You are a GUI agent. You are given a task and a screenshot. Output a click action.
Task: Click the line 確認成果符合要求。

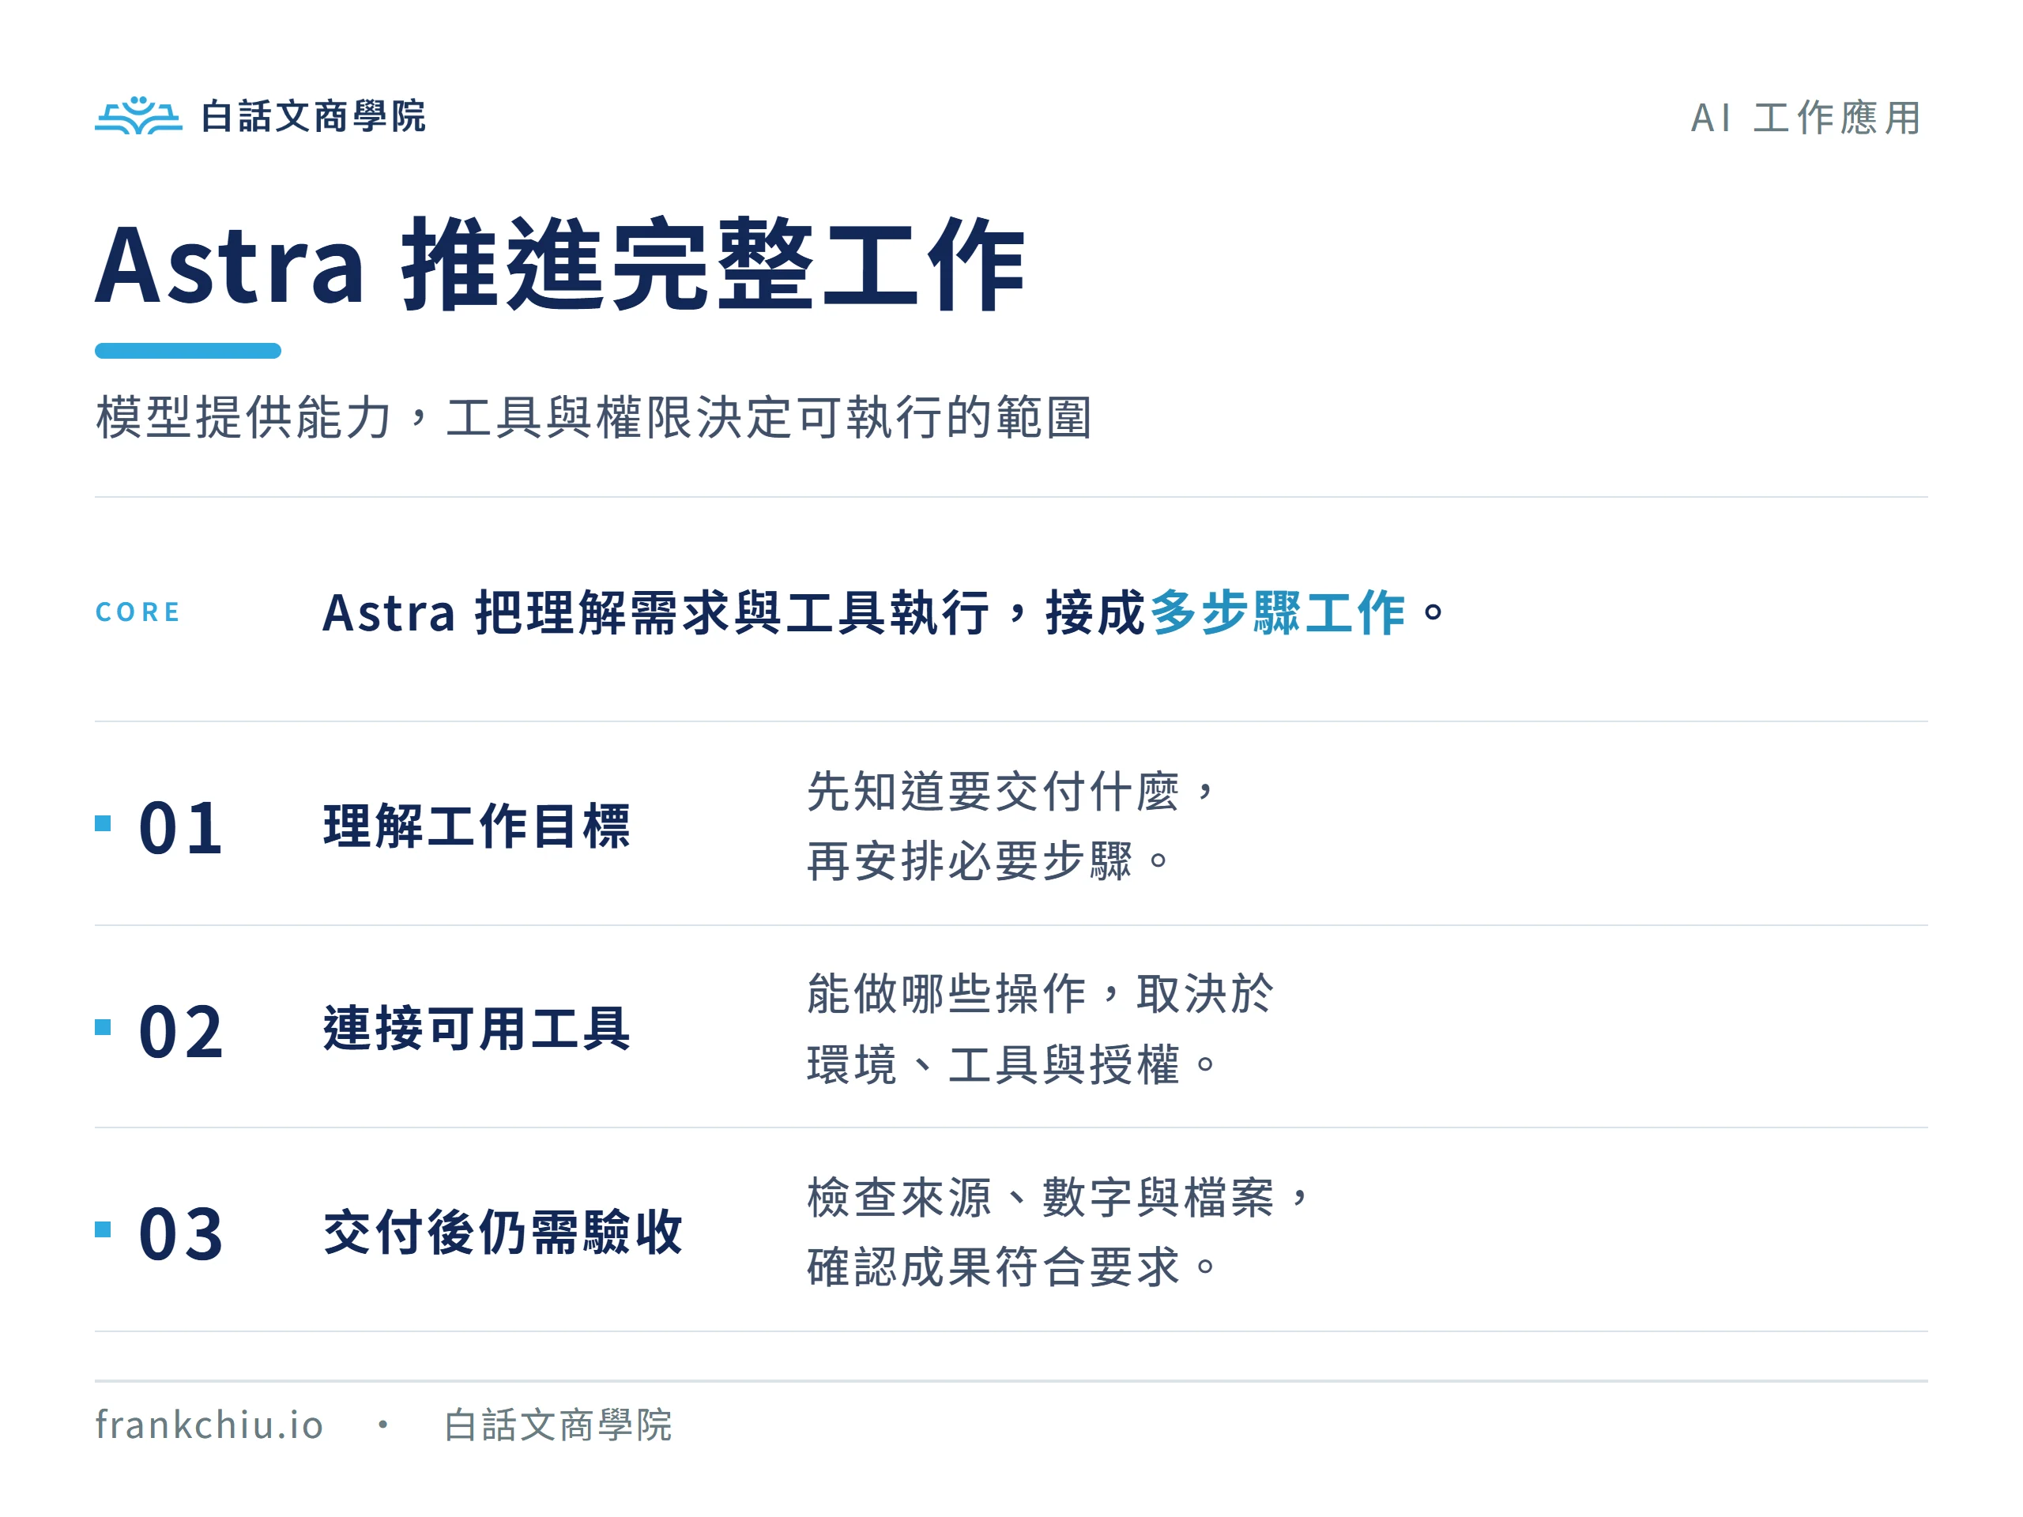coord(1012,1267)
